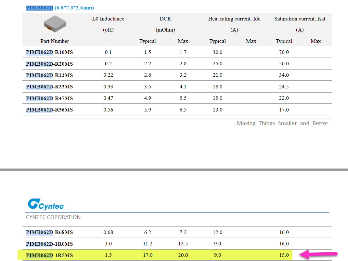Click part number PIMB062D-R20MS

(x=49, y=64)
